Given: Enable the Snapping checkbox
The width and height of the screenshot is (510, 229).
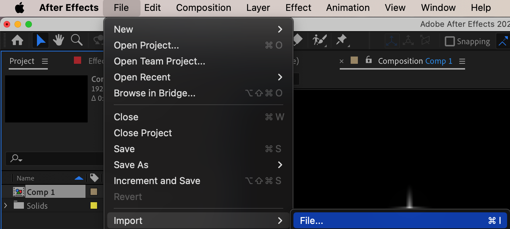Looking at the screenshot, I should pos(450,41).
